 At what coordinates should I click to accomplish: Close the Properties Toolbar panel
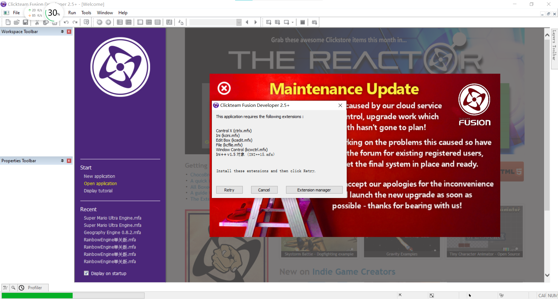69,161
